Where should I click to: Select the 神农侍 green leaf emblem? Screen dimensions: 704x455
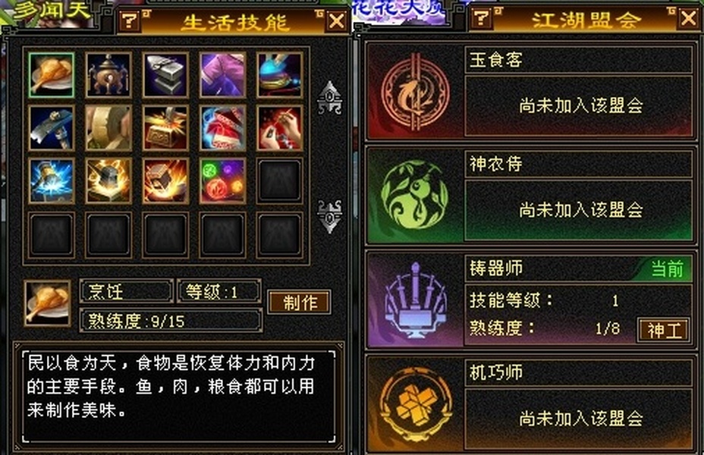[414, 196]
